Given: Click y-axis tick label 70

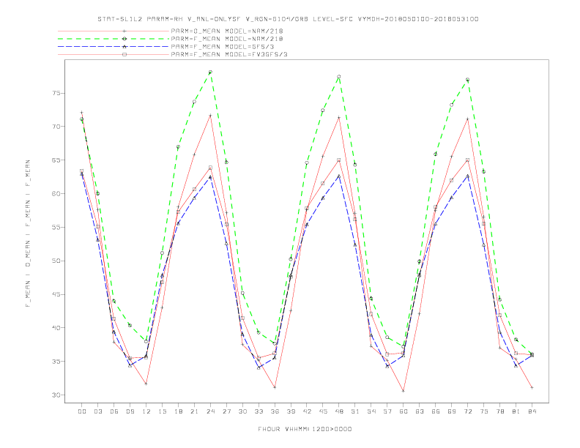Looking at the screenshot, I should tap(56, 127).
